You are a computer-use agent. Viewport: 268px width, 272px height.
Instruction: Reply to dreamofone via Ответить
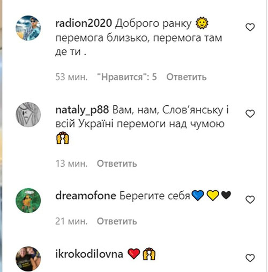tap(117, 221)
